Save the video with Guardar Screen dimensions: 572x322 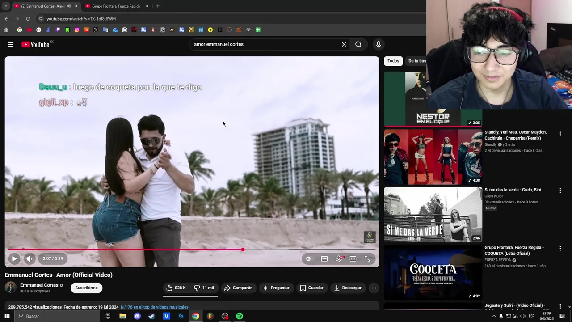point(311,288)
